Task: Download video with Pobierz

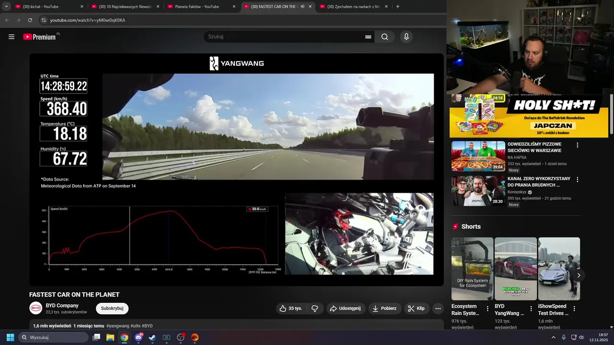Action: pos(384,308)
